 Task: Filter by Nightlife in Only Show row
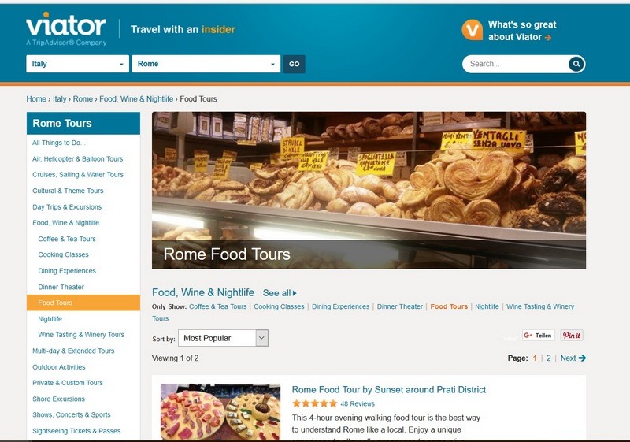coord(487,306)
